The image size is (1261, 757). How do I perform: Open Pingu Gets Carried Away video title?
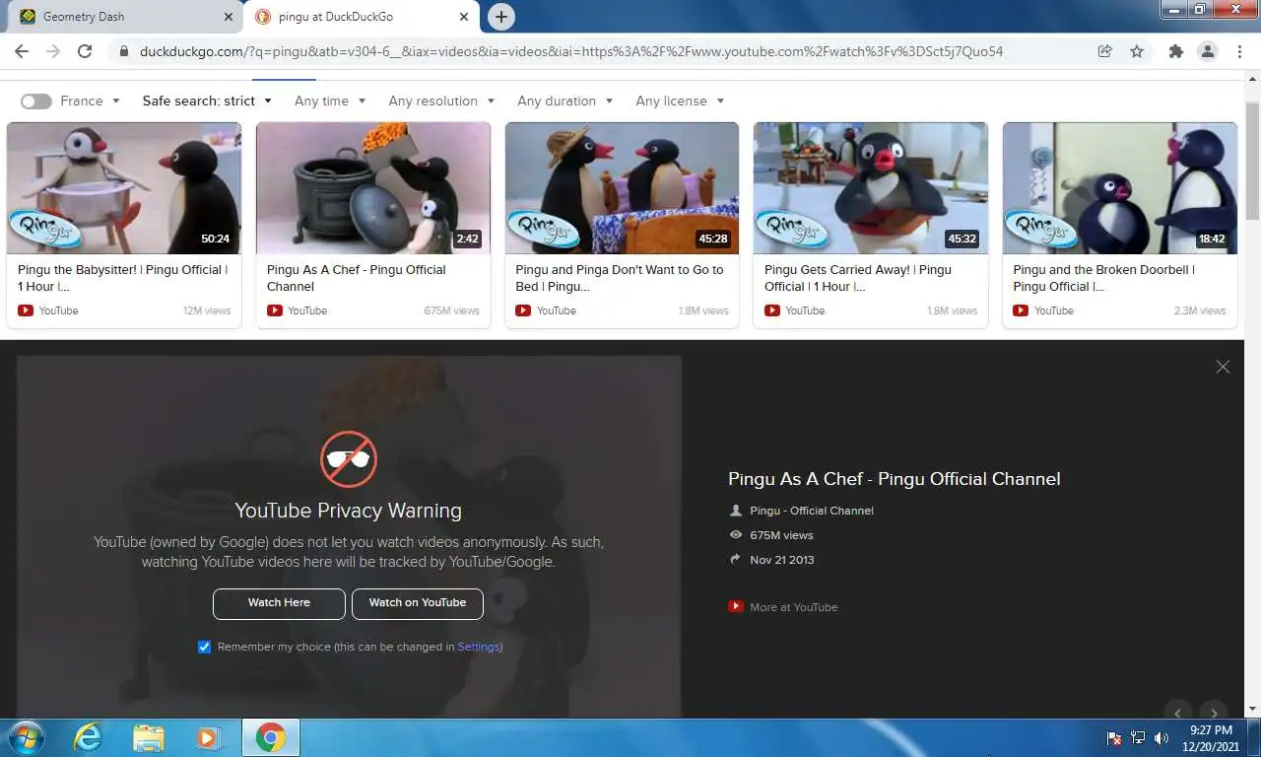click(858, 278)
